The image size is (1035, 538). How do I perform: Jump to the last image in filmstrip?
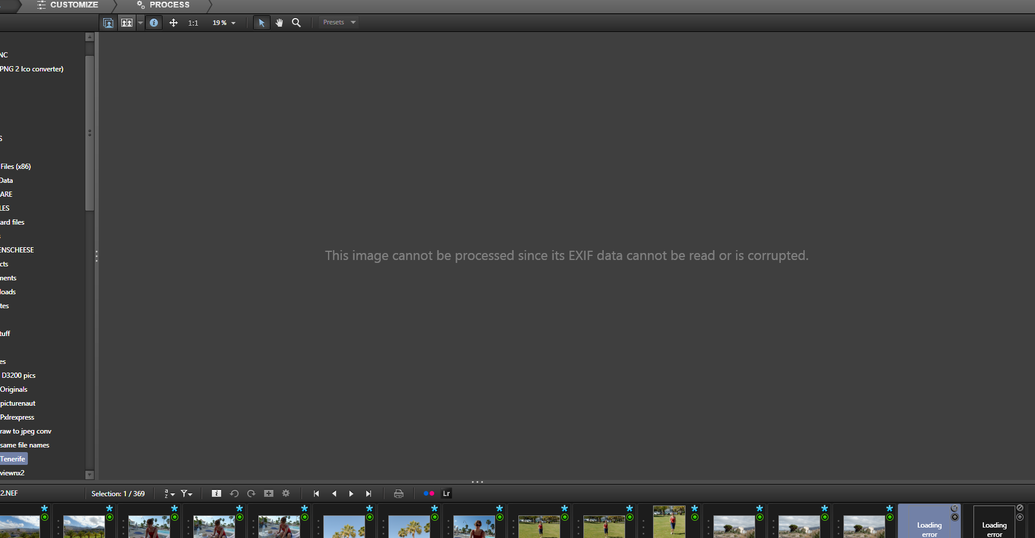point(369,494)
